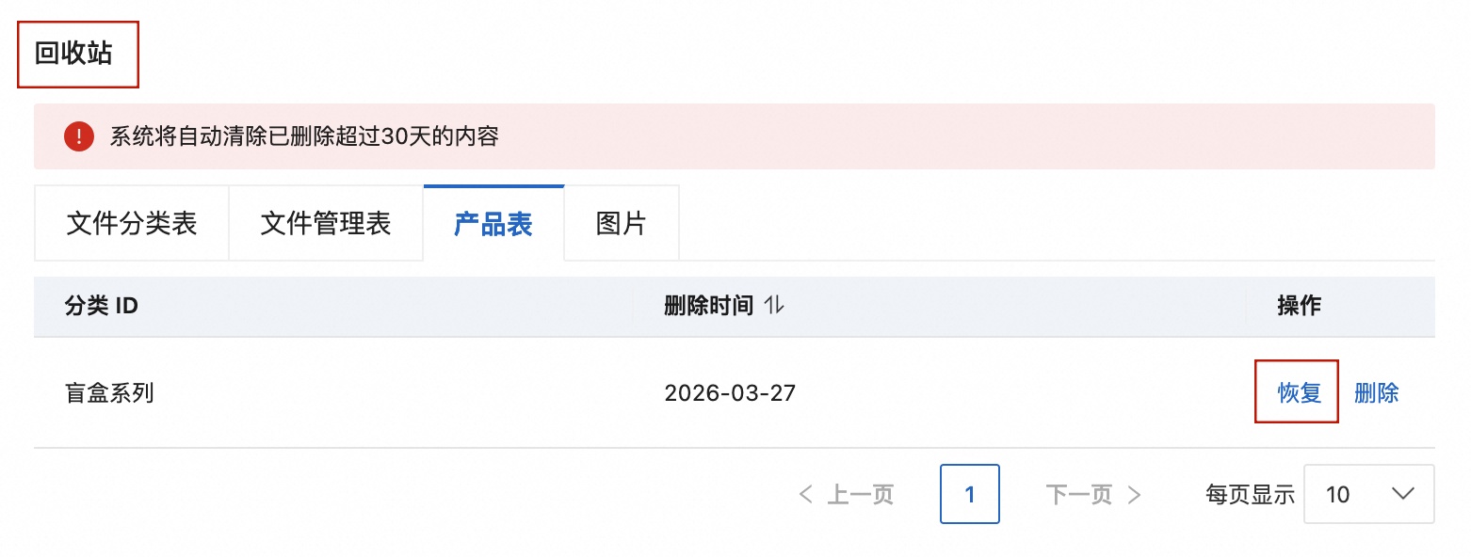This screenshot has width=1471, height=557.
Task: Open the 文件分类表 tab
Action: point(131,223)
